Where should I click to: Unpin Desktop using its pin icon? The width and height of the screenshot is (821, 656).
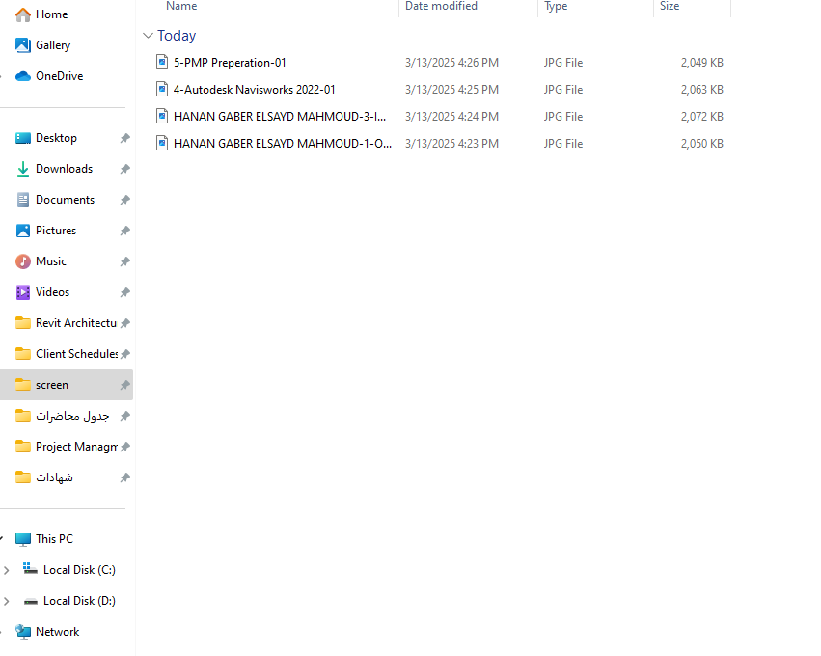124,138
